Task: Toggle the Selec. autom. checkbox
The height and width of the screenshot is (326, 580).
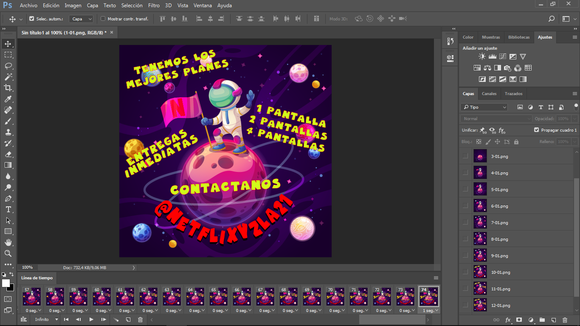Action: coord(31,19)
